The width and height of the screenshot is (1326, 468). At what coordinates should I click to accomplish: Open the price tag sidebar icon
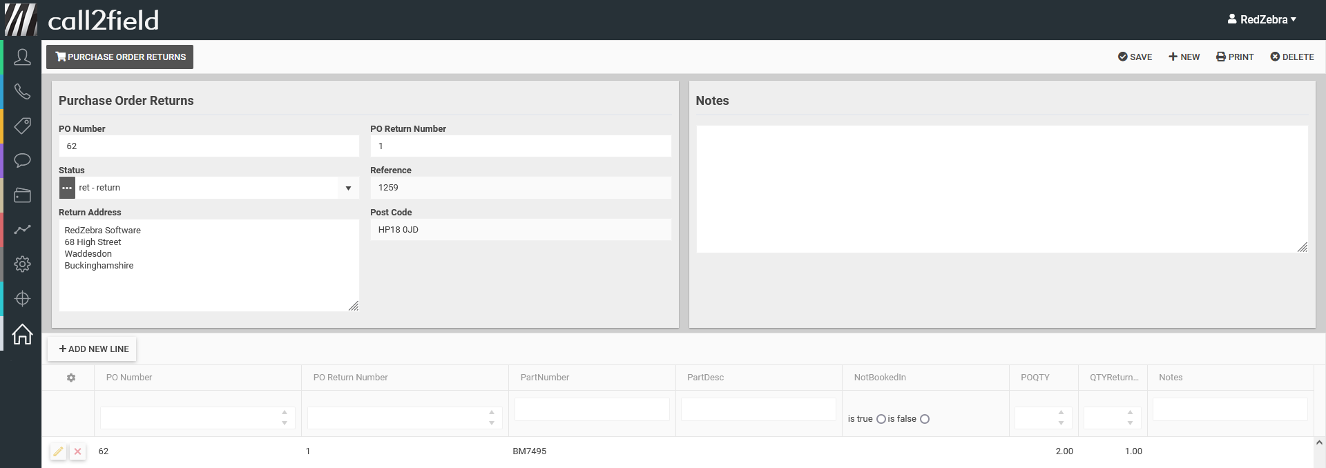(x=22, y=126)
